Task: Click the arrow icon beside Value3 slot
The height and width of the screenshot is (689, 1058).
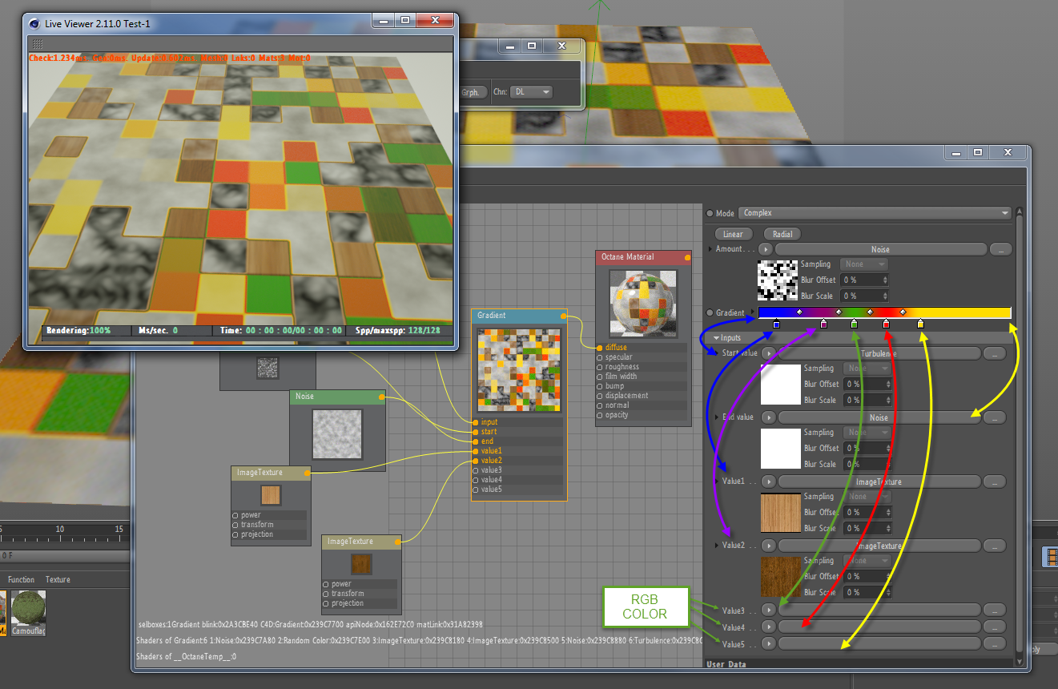Action: (768, 610)
